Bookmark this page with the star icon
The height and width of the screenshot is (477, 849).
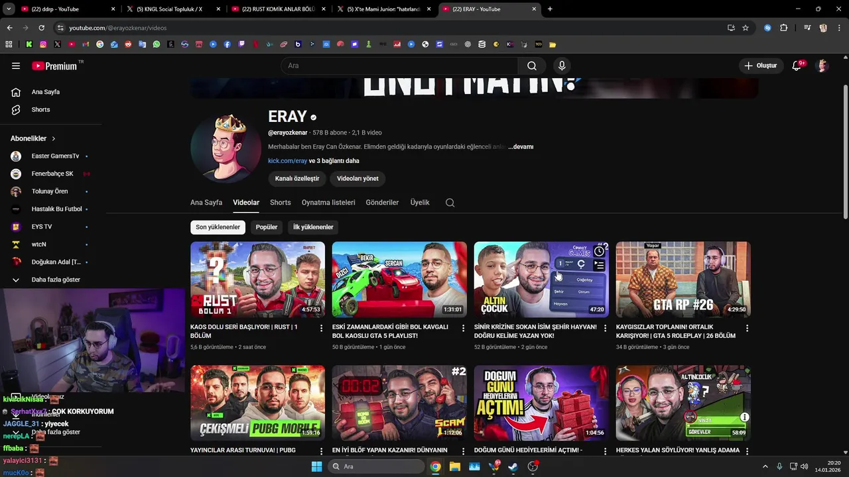click(x=746, y=28)
